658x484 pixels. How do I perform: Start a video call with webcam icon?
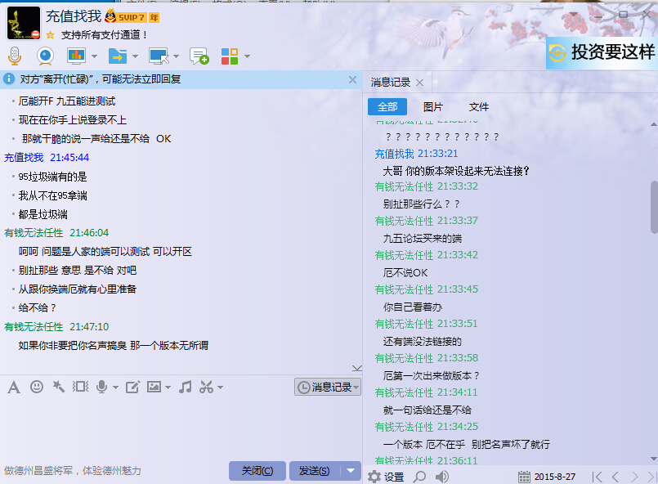[44, 56]
